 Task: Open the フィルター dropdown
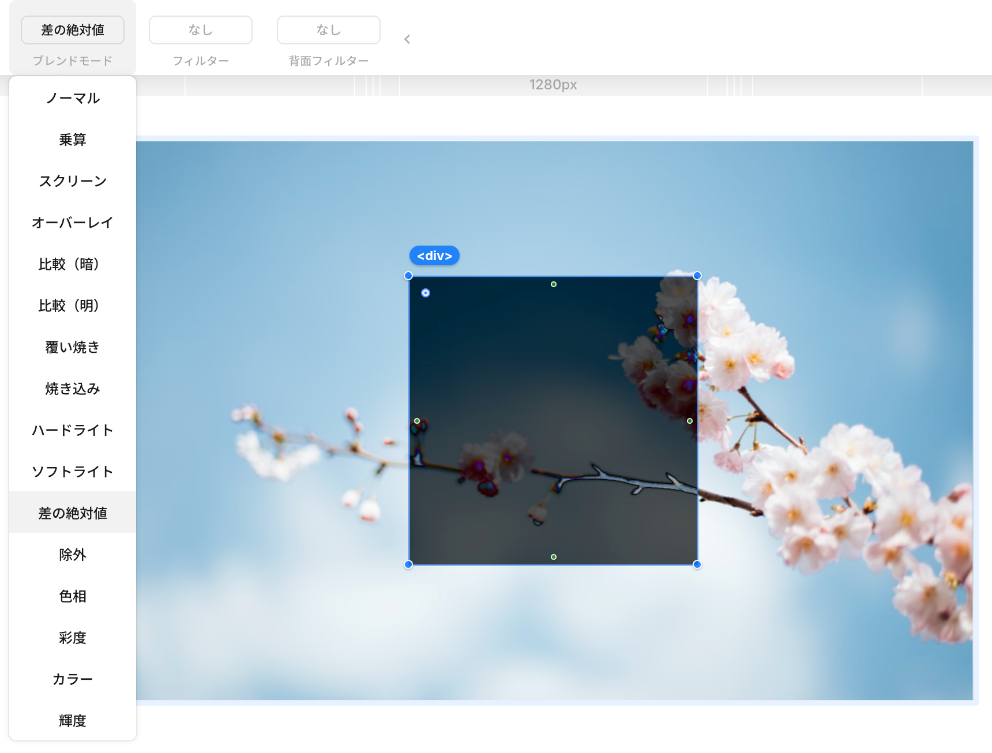pyautogui.click(x=201, y=30)
